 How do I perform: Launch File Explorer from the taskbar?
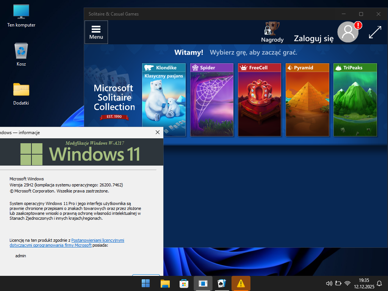pyautogui.click(x=165, y=283)
